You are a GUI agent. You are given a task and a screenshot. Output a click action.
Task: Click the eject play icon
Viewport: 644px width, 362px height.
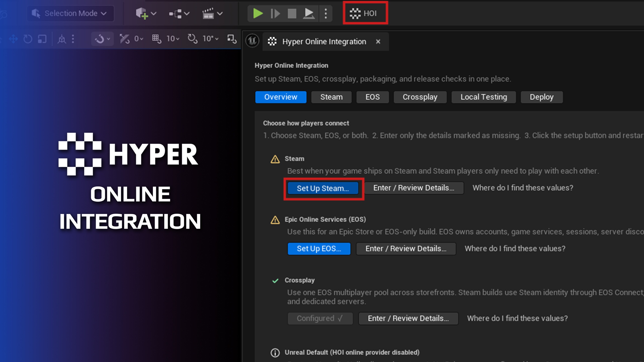[x=309, y=13]
